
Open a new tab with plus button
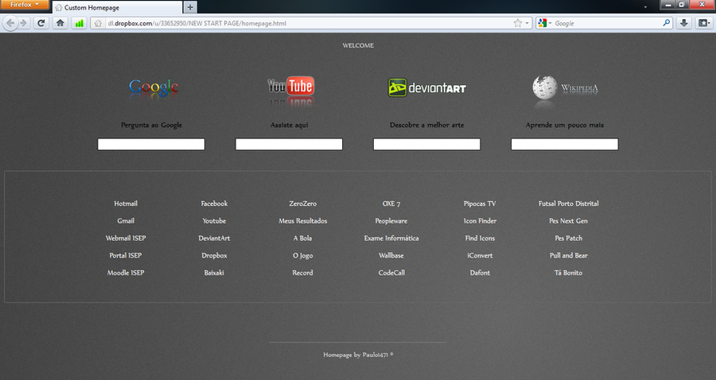(190, 7)
